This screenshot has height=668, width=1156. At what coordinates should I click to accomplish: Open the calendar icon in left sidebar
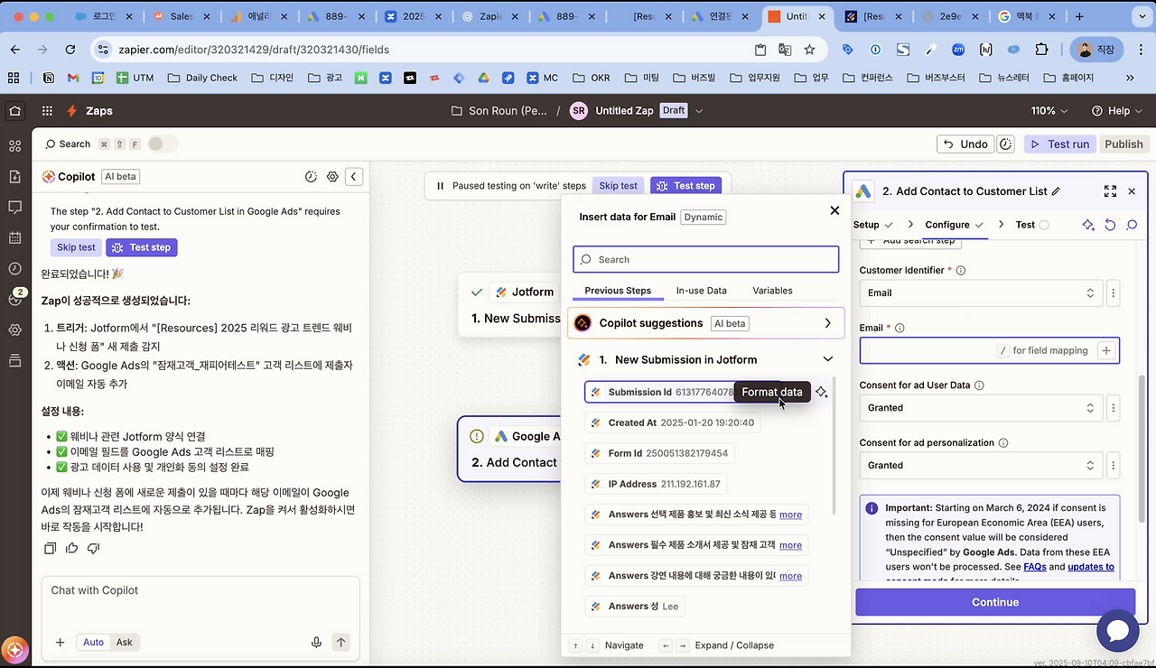click(14, 238)
